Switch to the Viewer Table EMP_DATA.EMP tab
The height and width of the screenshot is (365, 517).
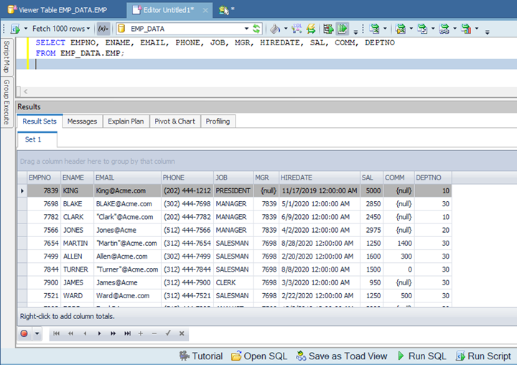click(57, 10)
